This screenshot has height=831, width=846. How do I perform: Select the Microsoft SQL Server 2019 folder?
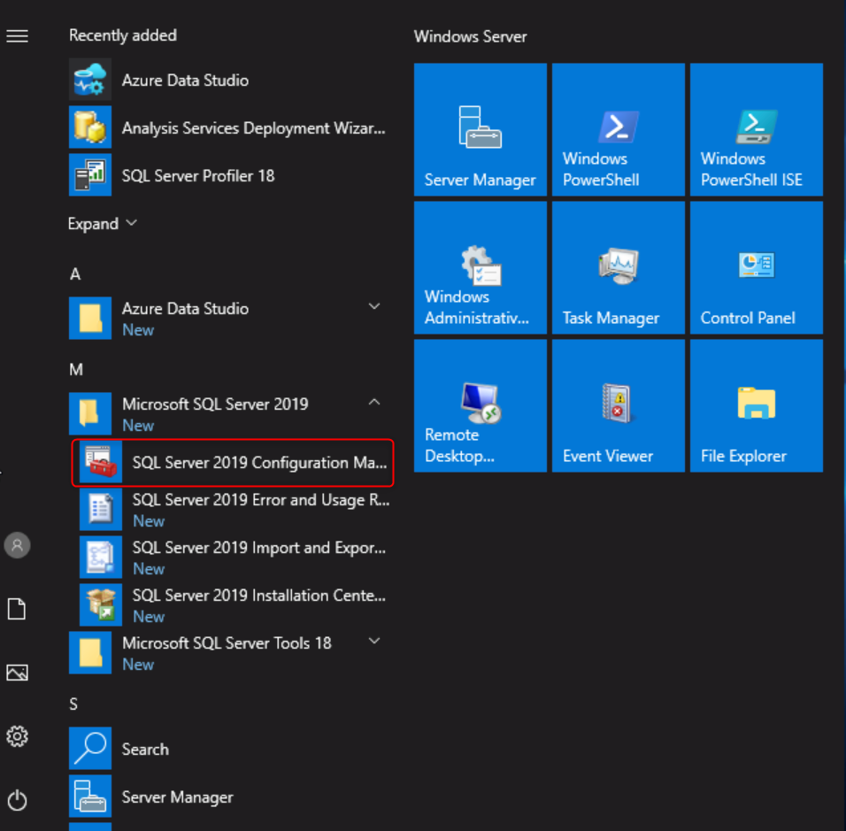tap(229, 414)
